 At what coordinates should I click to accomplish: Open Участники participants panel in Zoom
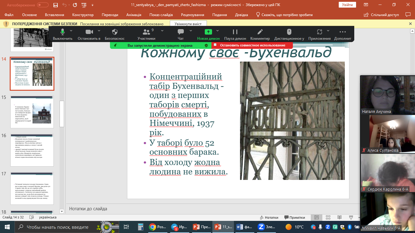point(146,34)
